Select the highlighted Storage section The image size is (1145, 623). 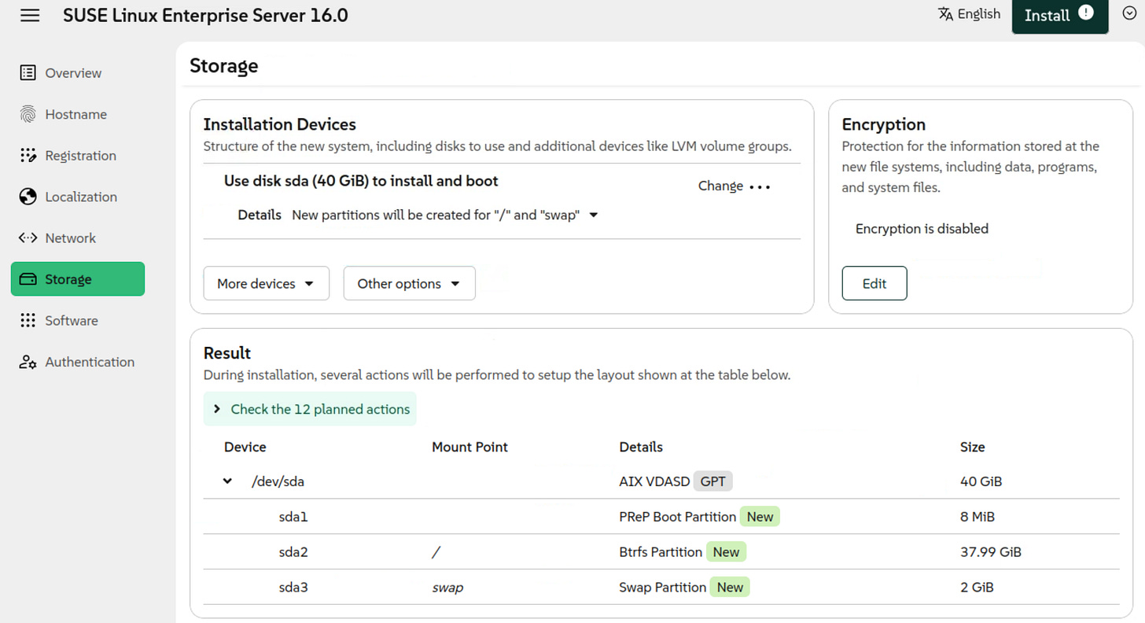(x=78, y=279)
